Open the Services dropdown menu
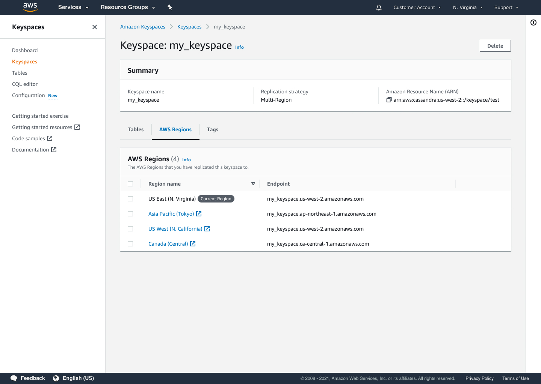 coord(73,7)
